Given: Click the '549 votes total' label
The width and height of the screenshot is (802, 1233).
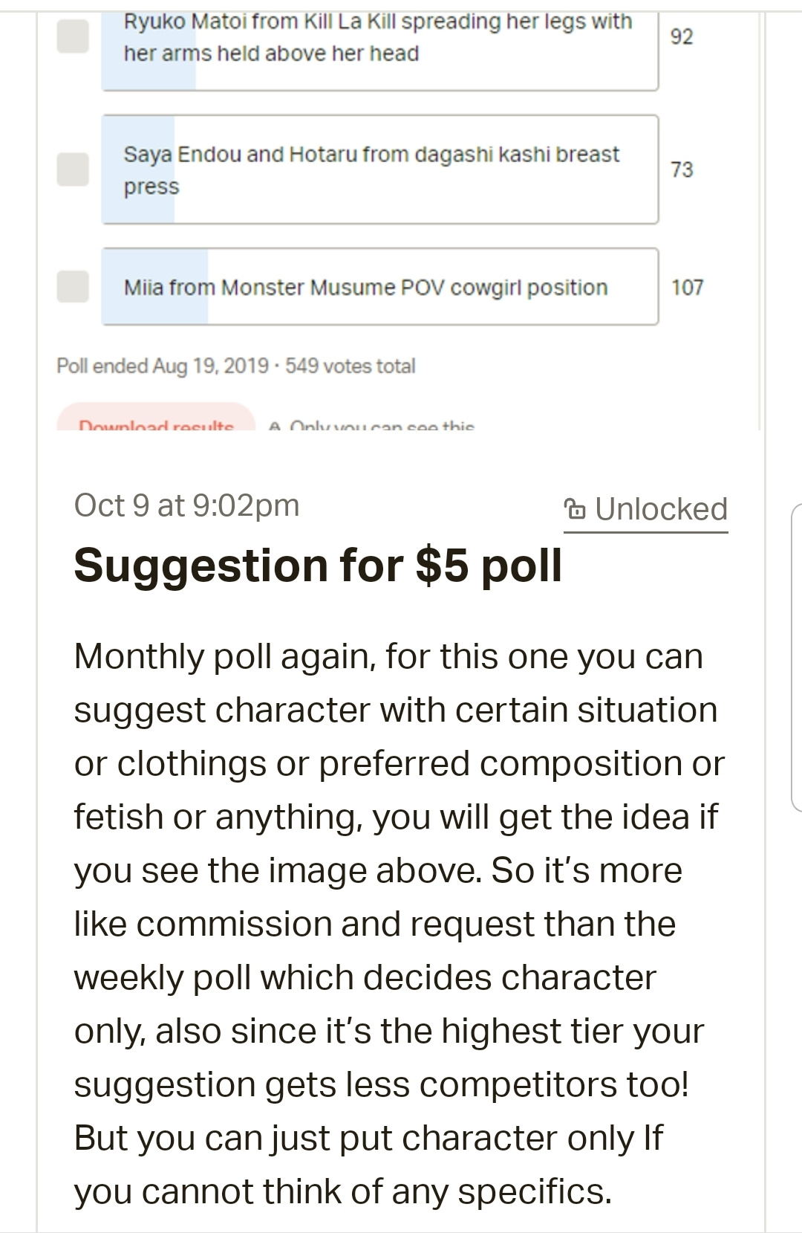Looking at the screenshot, I should tap(351, 366).
